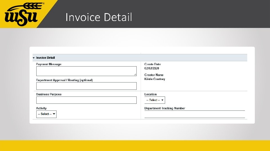Viewport: 270px width, 151px height.
Task: Click the Creator Name label
Action: tap(154, 75)
